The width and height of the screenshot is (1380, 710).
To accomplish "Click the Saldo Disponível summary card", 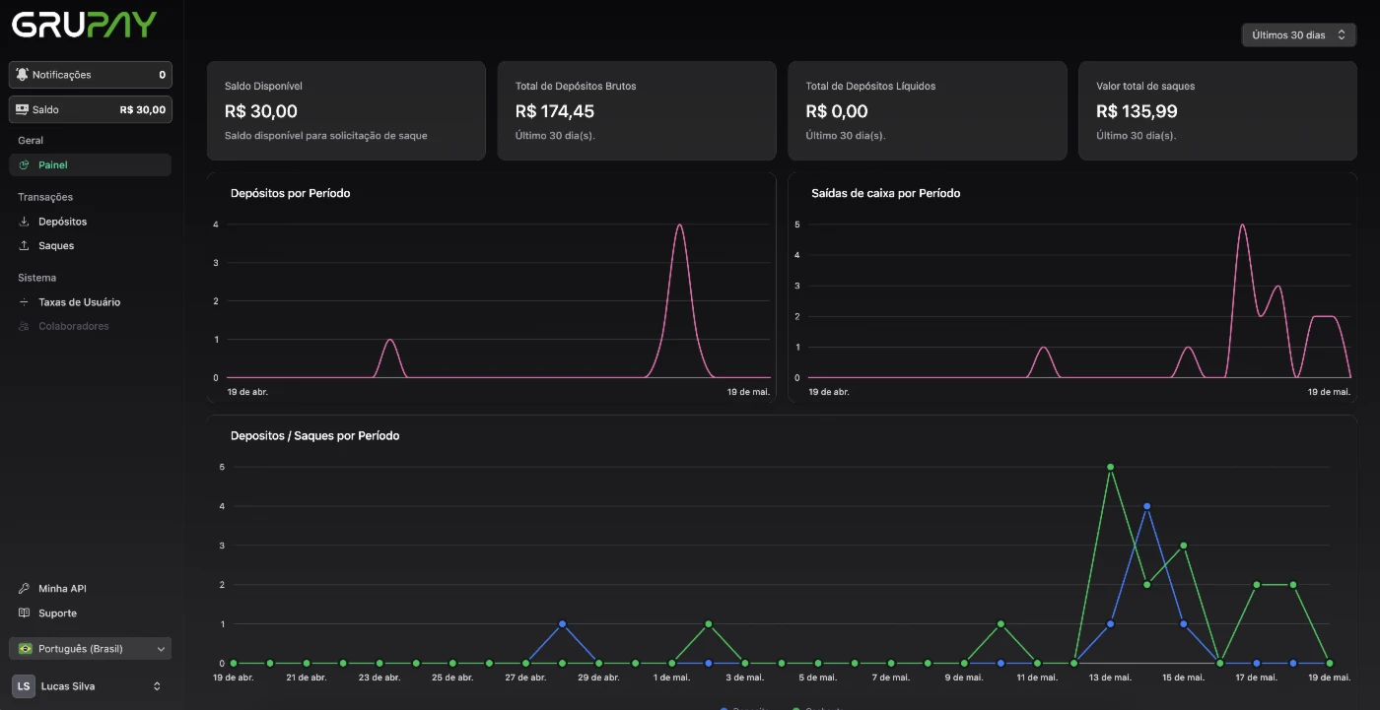I will coord(346,110).
